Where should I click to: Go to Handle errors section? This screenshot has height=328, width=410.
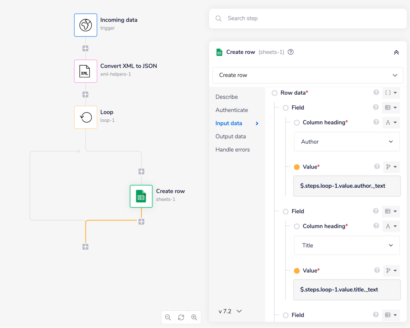click(x=232, y=150)
